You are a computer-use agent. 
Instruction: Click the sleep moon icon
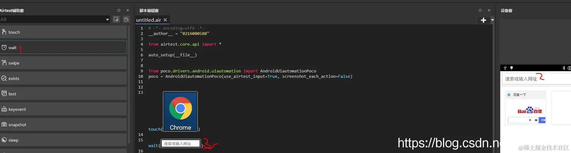click(x=4, y=140)
